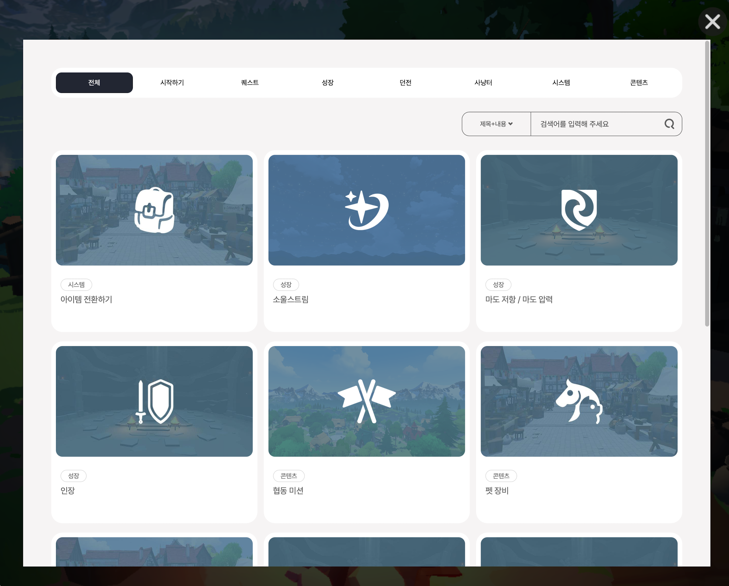Open the 소울스트림 article title
The image size is (729, 586).
[290, 300]
